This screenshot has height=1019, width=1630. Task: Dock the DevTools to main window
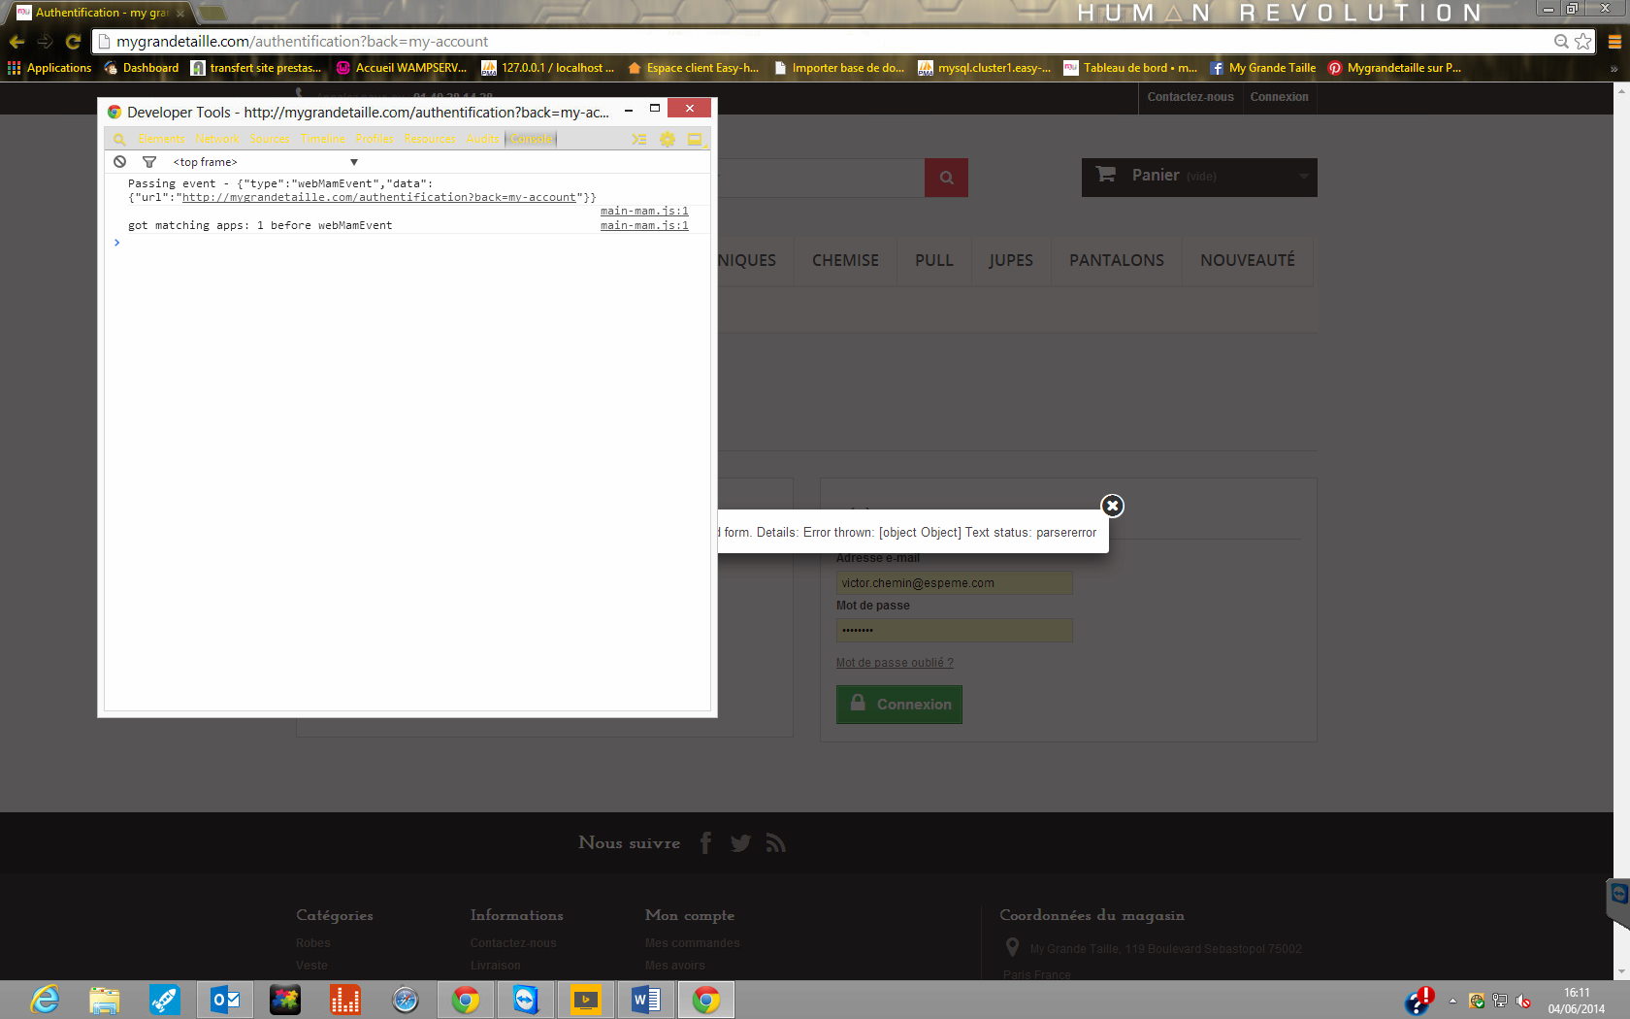click(695, 140)
